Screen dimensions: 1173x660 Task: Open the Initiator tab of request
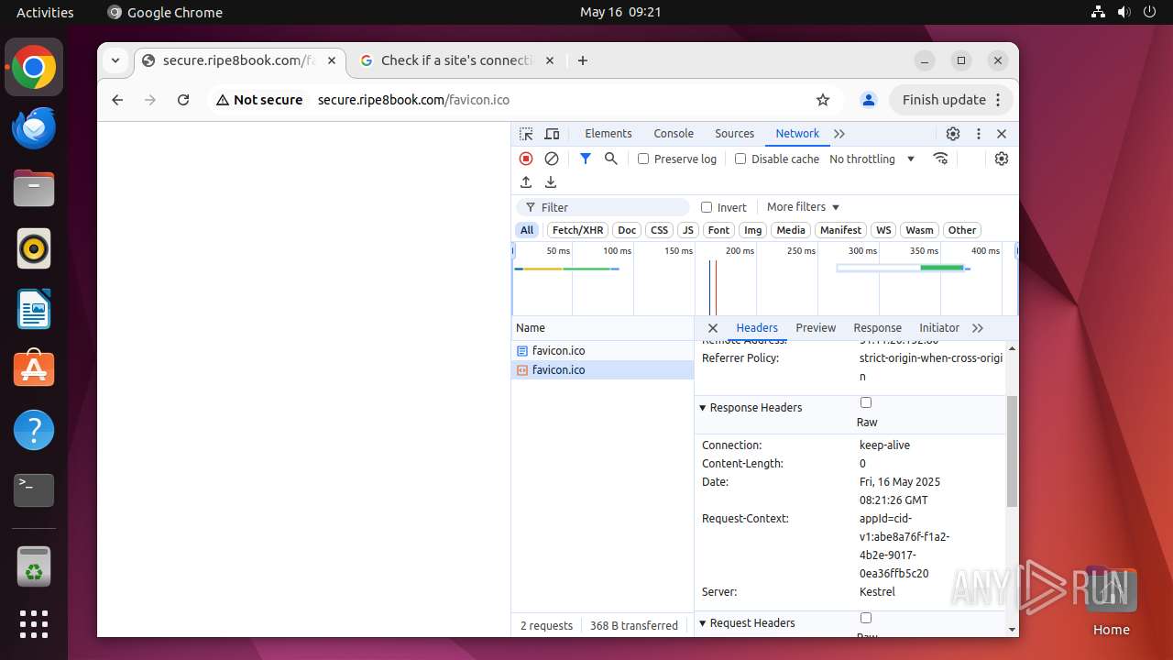click(939, 328)
